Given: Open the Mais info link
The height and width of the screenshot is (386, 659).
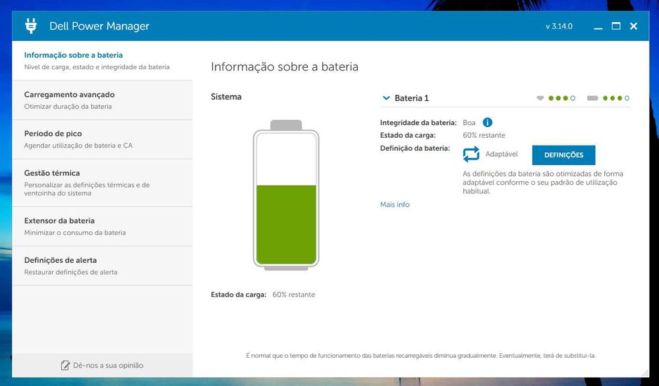Looking at the screenshot, I should [x=395, y=205].
